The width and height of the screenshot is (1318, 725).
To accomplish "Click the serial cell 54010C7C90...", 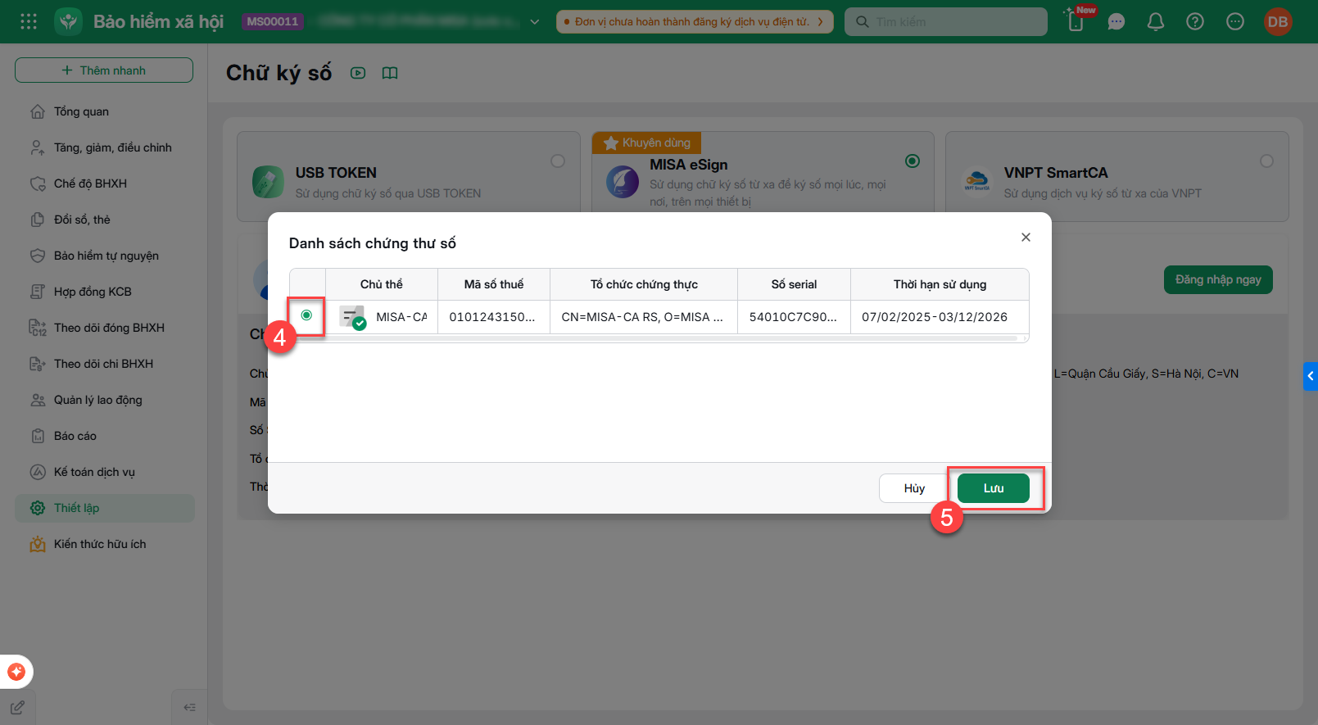I will click(x=793, y=317).
